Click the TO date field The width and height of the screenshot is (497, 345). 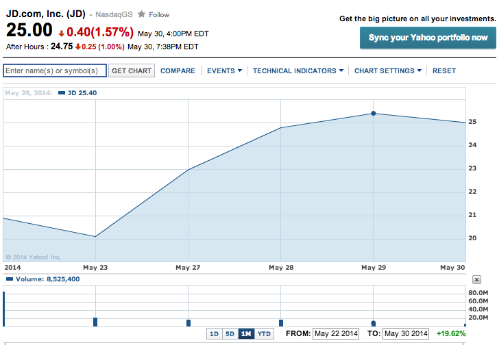click(406, 333)
